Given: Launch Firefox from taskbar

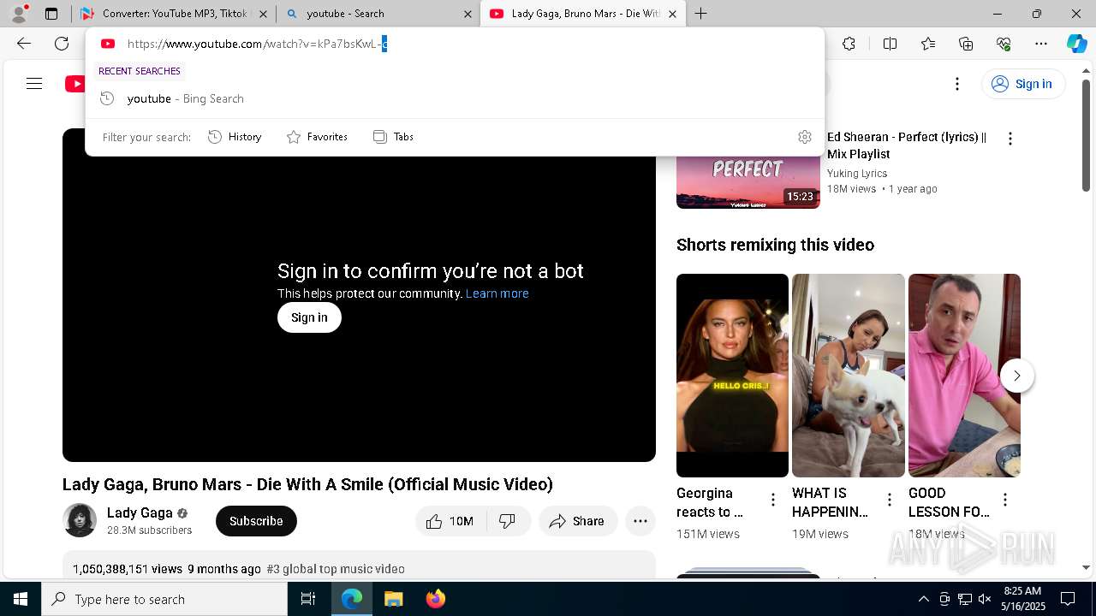Looking at the screenshot, I should [x=436, y=599].
